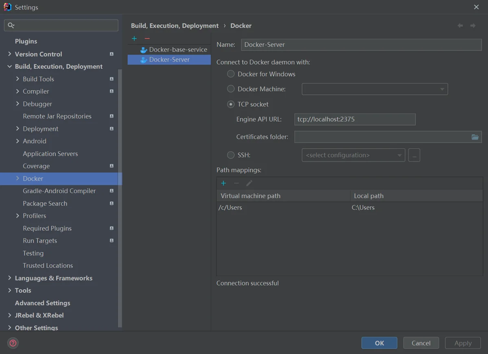Click the Cancel button

pyautogui.click(x=421, y=343)
